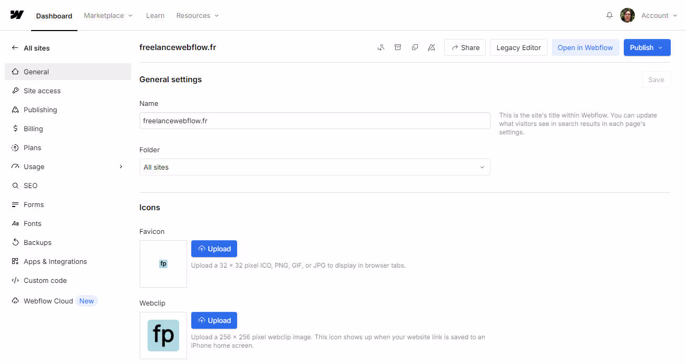Open the Backups section
The height and width of the screenshot is (364, 686).
(68, 242)
